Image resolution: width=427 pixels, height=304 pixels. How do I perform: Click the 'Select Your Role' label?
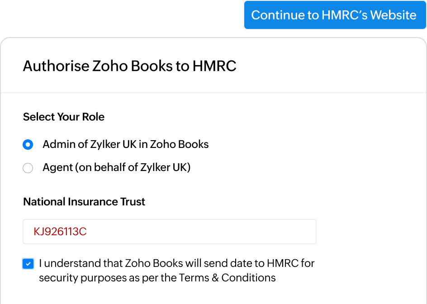[64, 117]
